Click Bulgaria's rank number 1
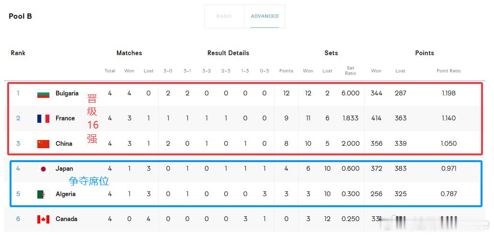 [18, 93]
